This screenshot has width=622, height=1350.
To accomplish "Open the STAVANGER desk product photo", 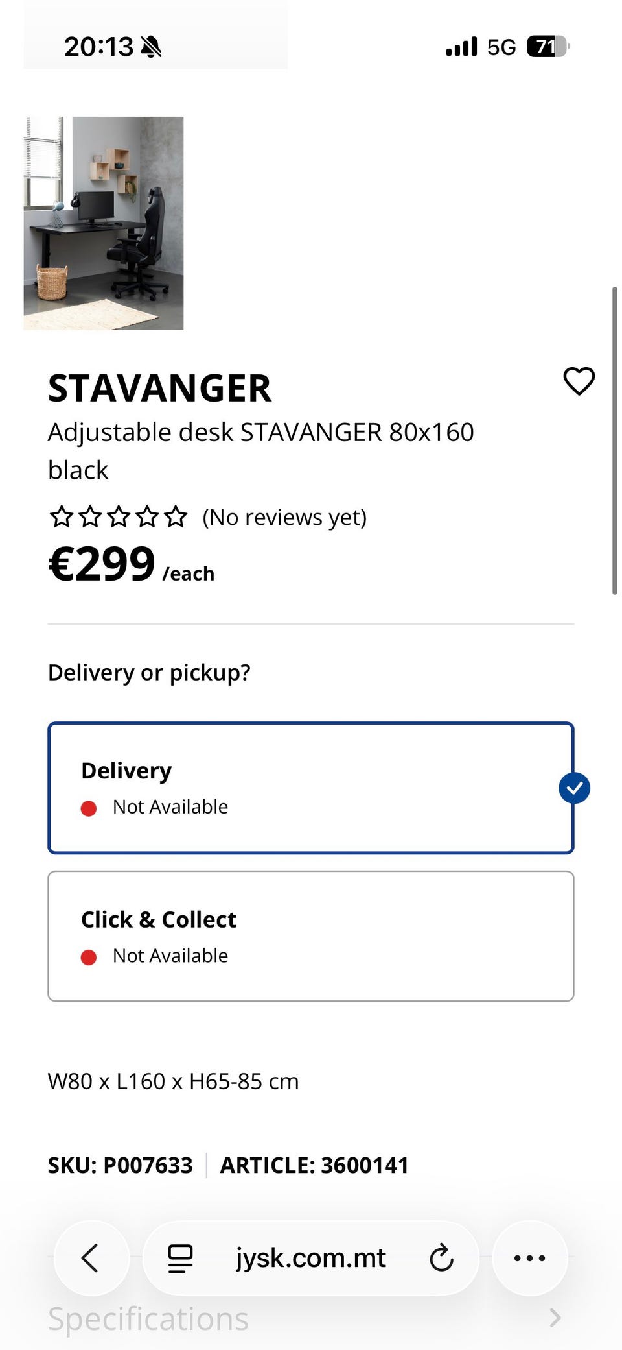I will tap(104, 223).
